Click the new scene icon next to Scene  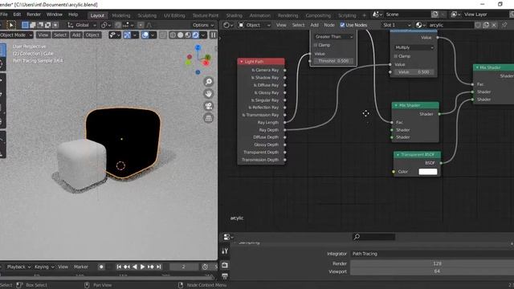click(x=434, y=14)
